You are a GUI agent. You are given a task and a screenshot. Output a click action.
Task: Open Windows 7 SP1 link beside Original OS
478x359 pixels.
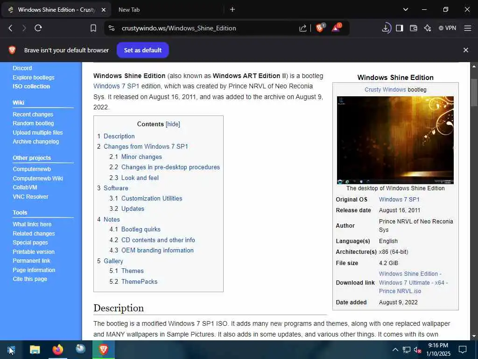pyautogui.click(x=399, y=199)
